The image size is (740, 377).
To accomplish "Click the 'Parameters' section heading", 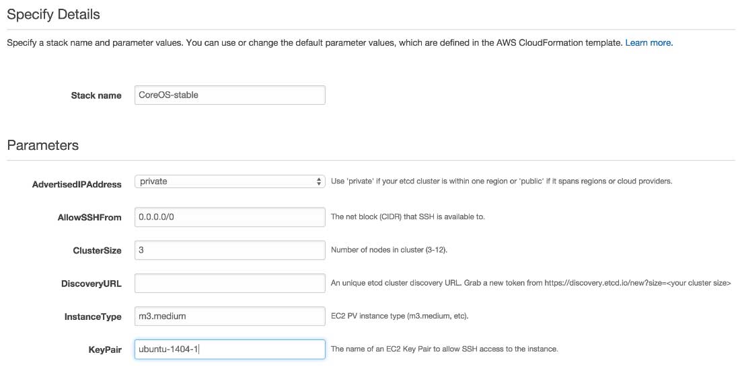I will (x=42, y=145).
